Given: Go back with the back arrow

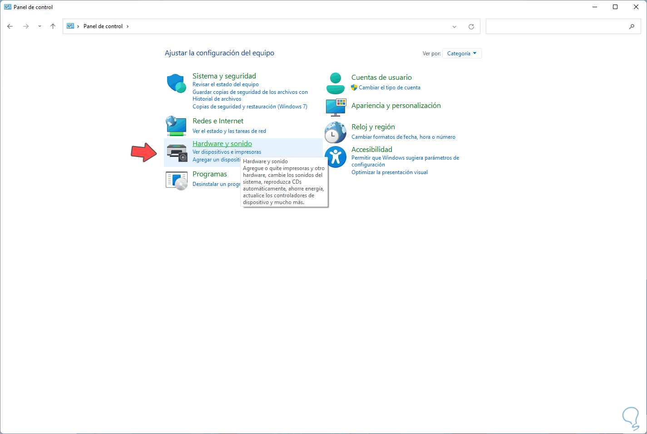Looking at the screenshot, I should tap(10, 26).
